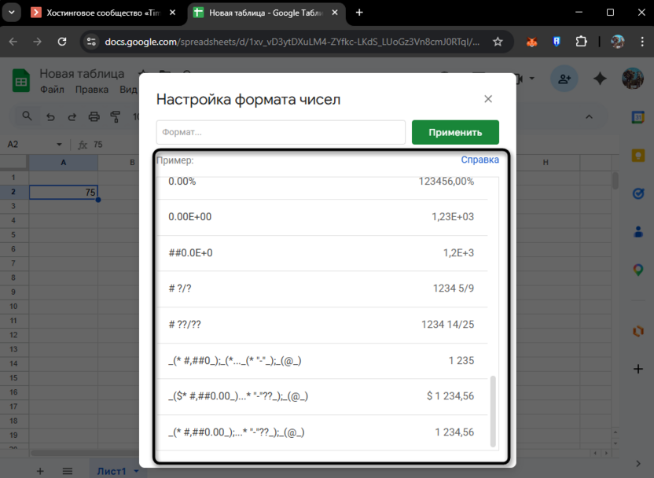Click the green Sheets home icon
The width and height of the screenshot is (654, 478).
coord(20,79)
